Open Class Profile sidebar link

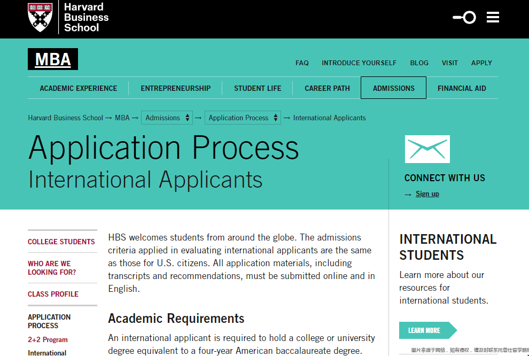click(53, 294)
